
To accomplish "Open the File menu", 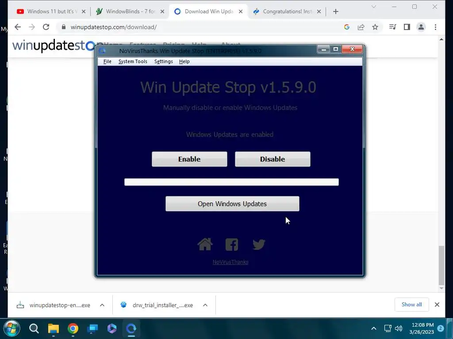I will pos(107,61).
